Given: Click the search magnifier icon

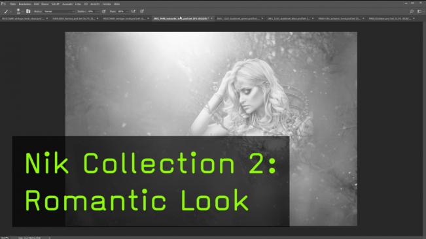Looking at the screenshot, I should (x=412, y=11).
